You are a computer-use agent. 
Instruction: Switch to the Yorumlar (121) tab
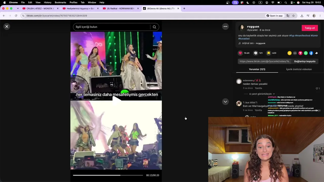(257, 69)
